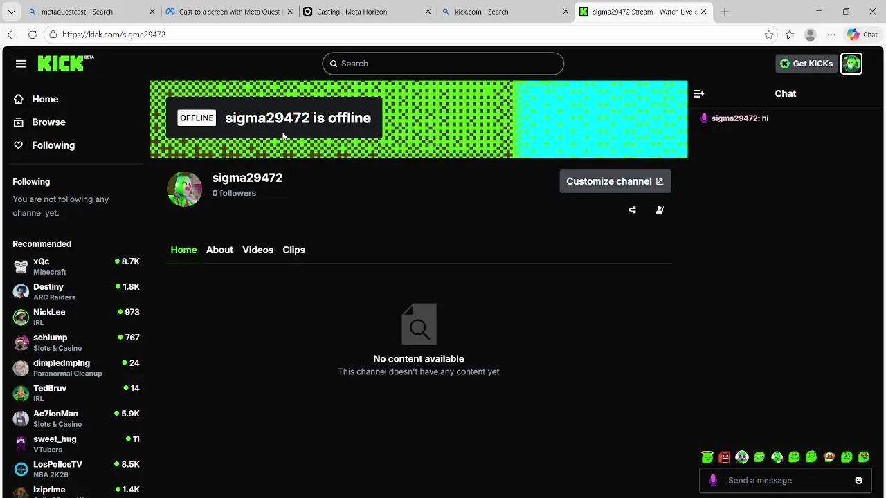Close the metaquestcast Search tab
This screenshot has width=886, height=498.
click(152, 12)
